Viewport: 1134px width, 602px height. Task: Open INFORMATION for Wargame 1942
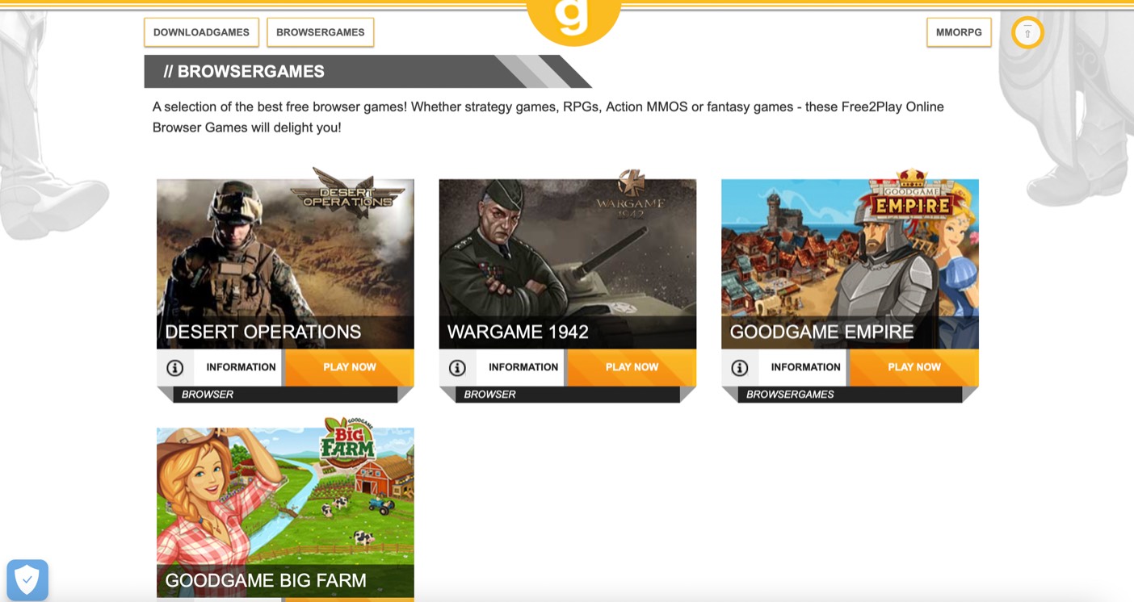pos(523,367)
